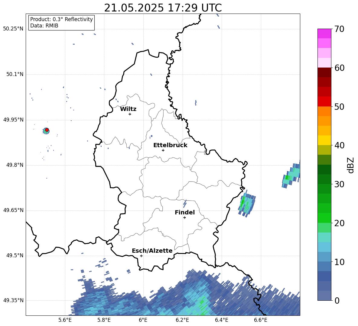Click the green echo cell near 6.5°E

[247, 204]
